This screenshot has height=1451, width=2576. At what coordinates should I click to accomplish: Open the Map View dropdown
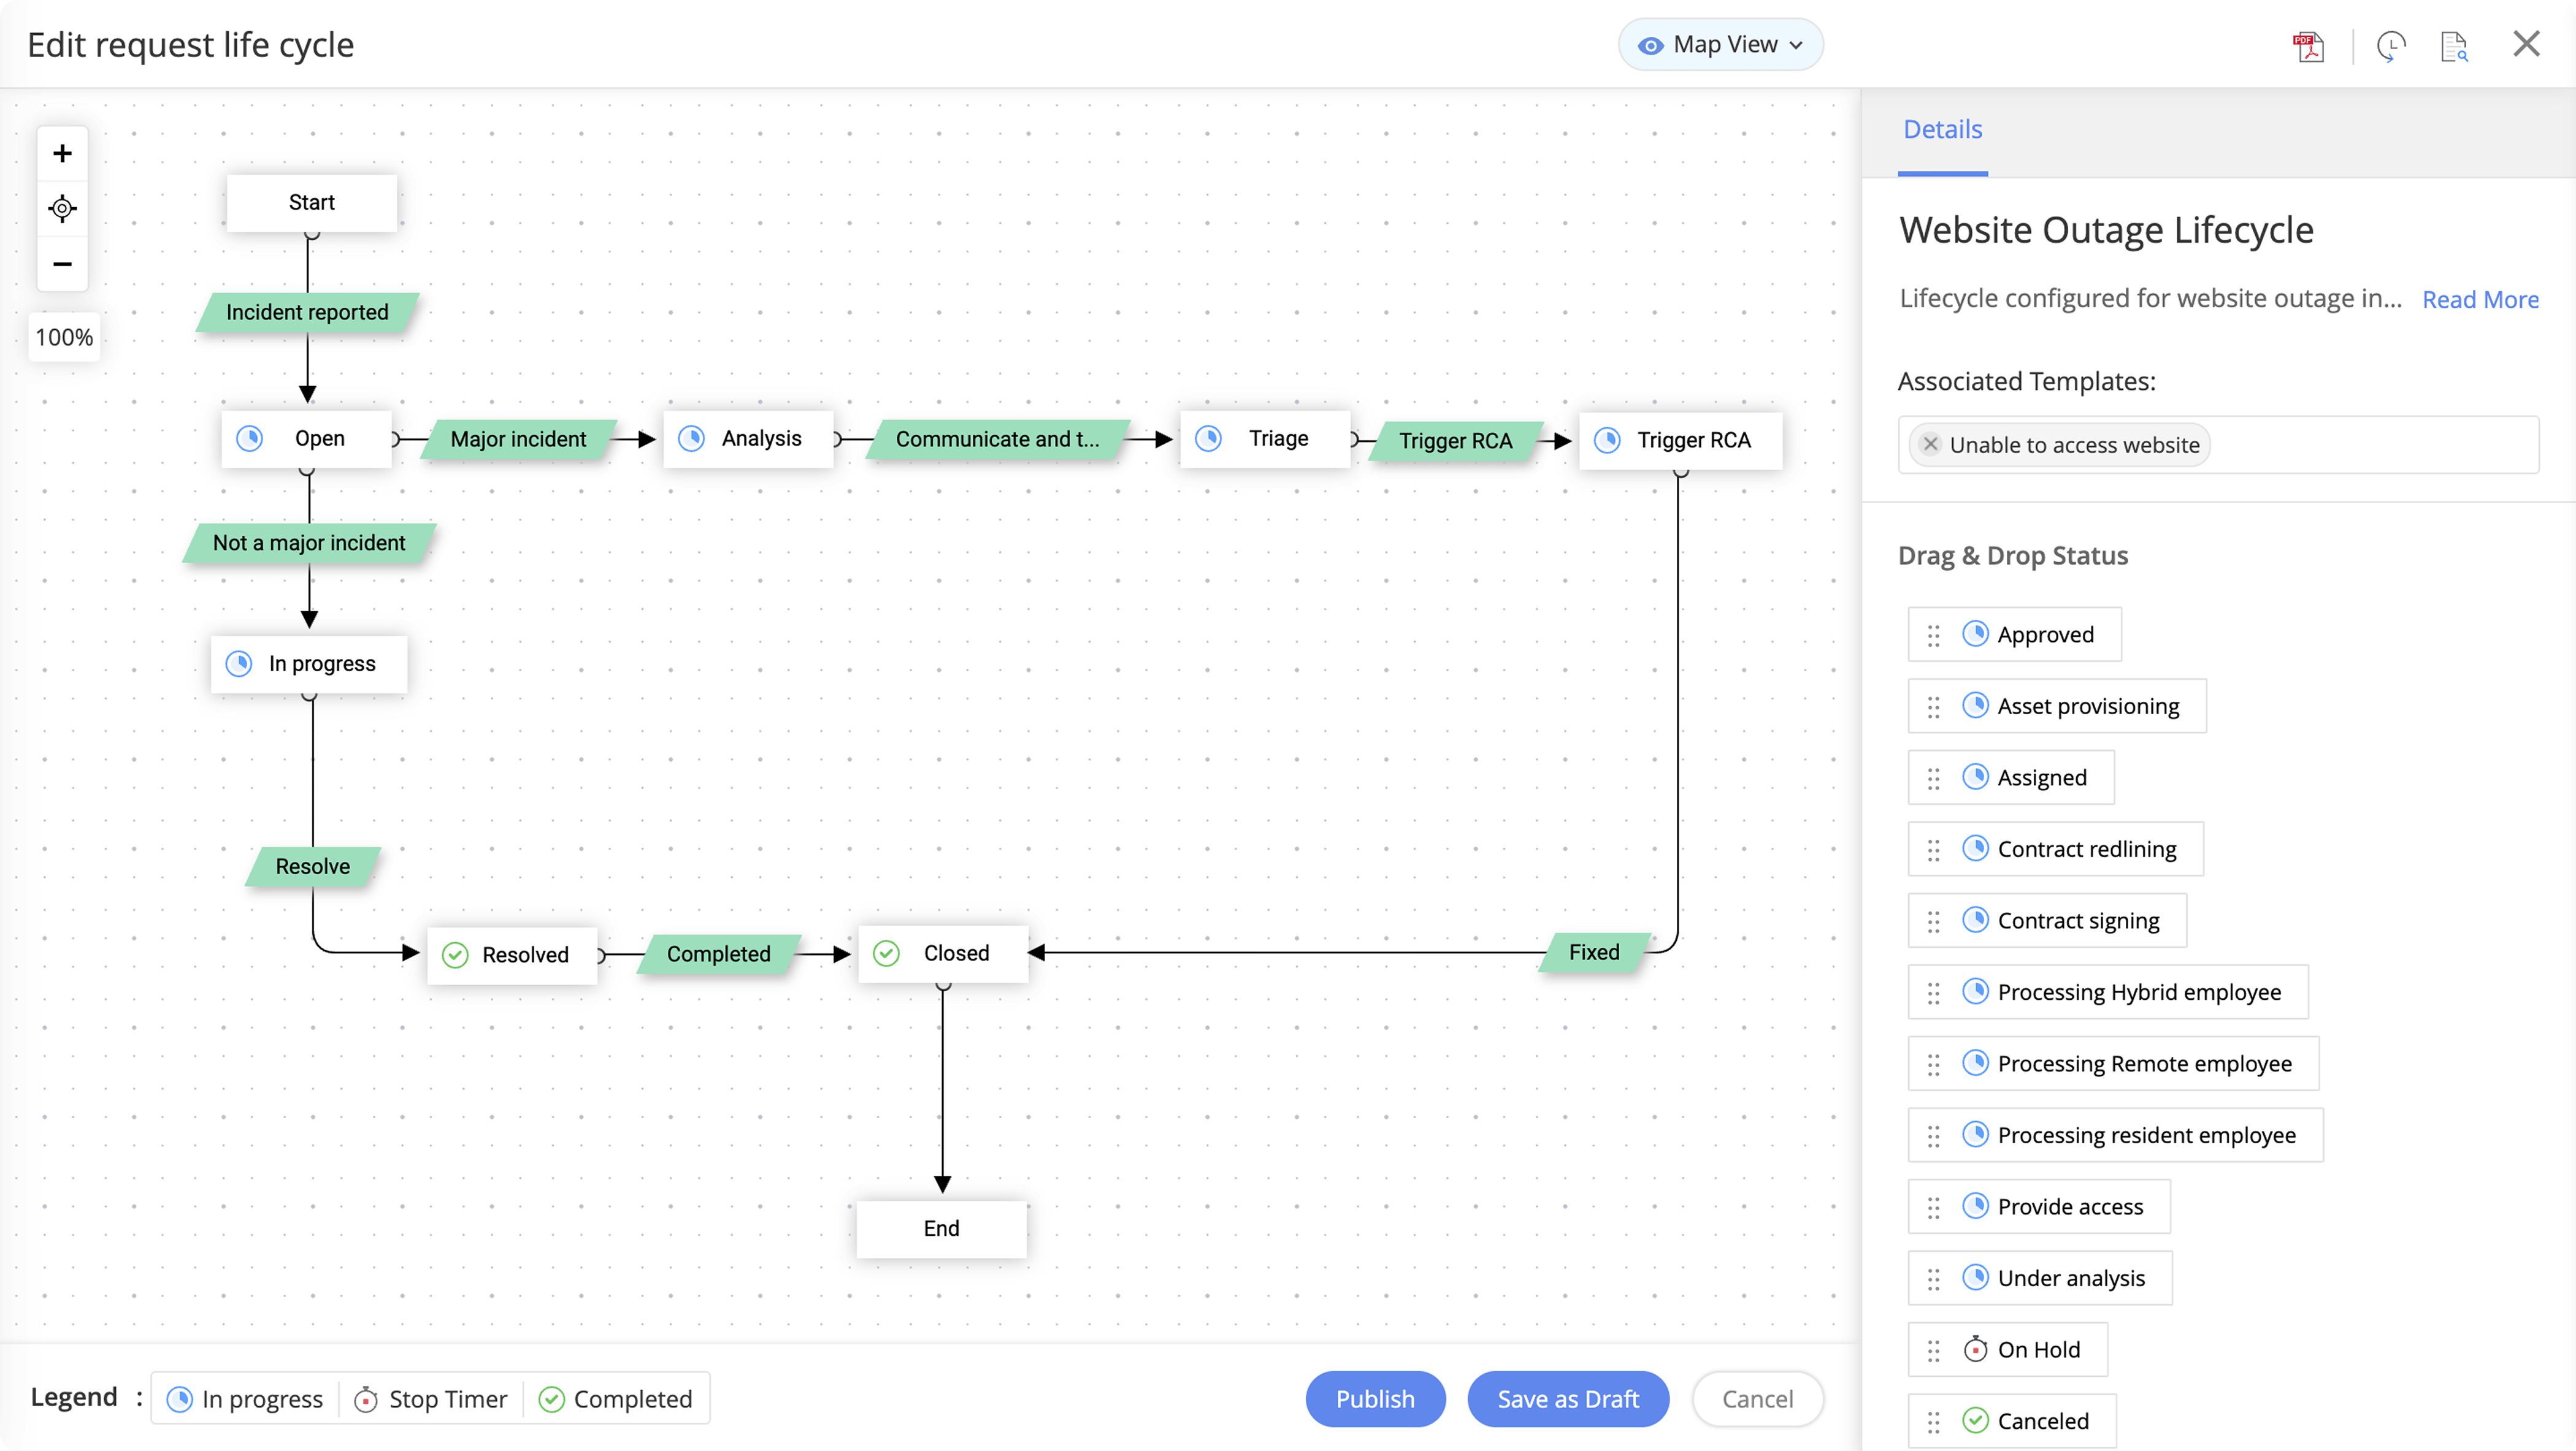[x=1720, y=45]
